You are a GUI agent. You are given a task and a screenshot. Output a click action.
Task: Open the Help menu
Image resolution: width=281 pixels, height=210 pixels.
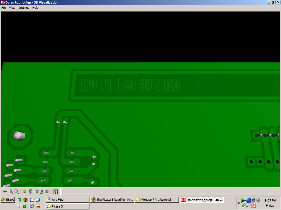[35, 8]
